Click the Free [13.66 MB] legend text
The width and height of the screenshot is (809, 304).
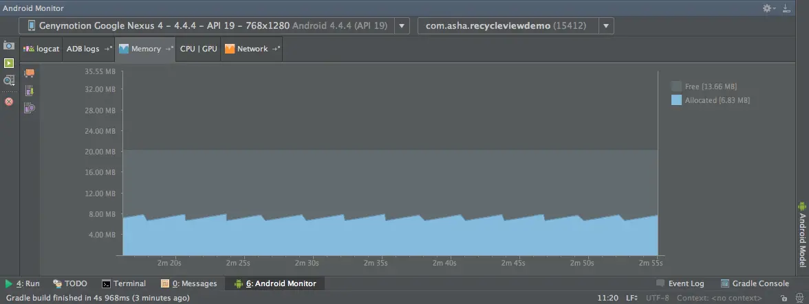pyautogui.click(x=711, y=86)
